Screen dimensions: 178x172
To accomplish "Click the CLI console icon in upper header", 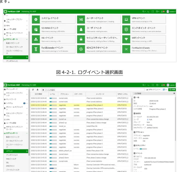I will point(148,12).
